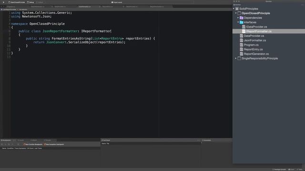Open the Debug configuration selector
Screen dimensions: 305x171
(30, 2)
